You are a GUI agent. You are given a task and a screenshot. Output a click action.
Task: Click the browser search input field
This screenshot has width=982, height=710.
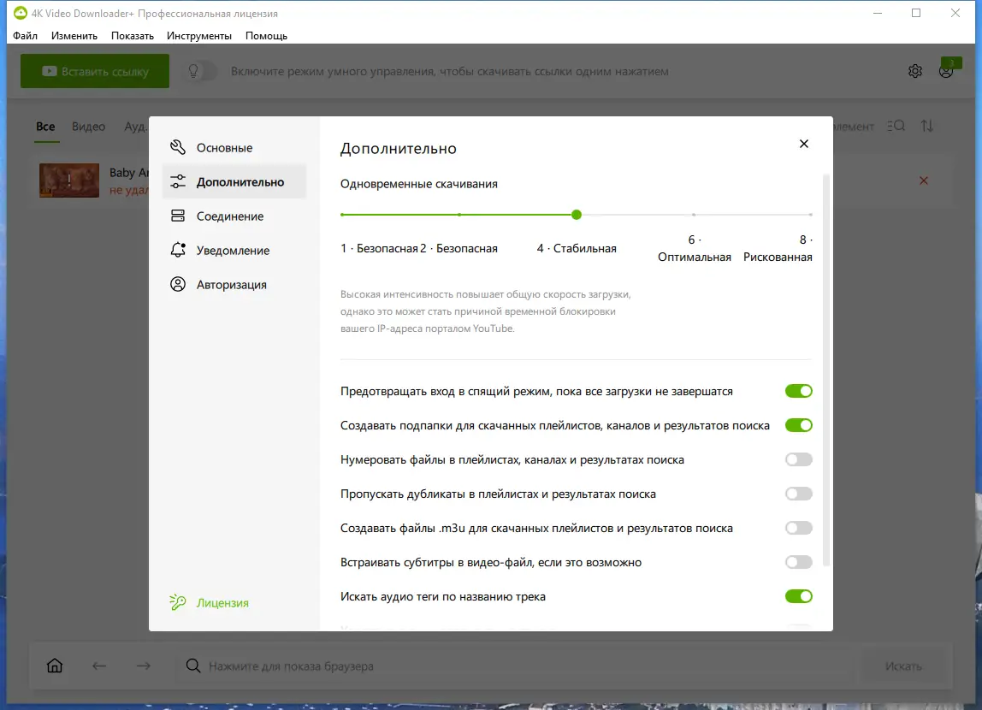513,666
